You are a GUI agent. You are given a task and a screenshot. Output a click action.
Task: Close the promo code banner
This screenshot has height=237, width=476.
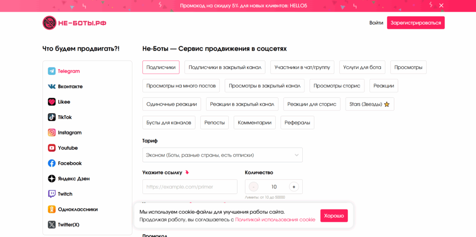(441, 6)
